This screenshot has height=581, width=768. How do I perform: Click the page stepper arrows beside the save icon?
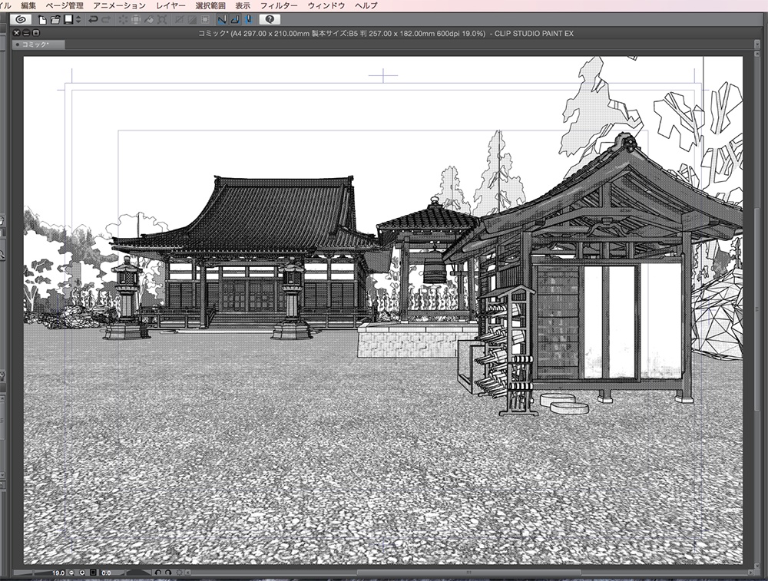tap(78, 20)
